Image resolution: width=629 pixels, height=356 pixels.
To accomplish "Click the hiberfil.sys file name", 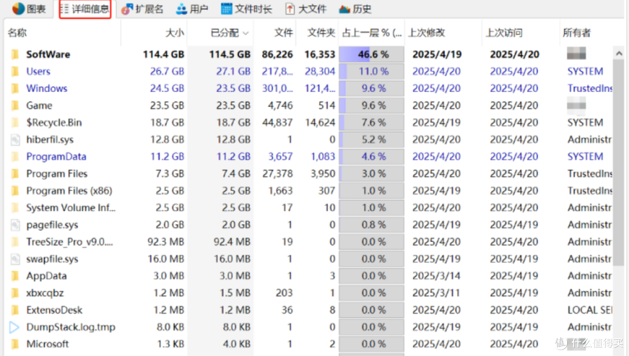I will click(x=50, y=140).
